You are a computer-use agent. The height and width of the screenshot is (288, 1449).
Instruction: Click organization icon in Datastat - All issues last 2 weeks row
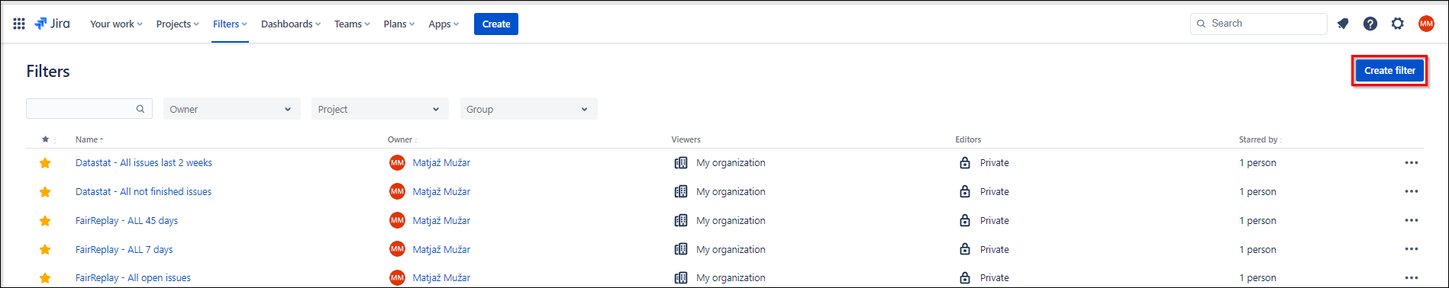click(681, 163)
